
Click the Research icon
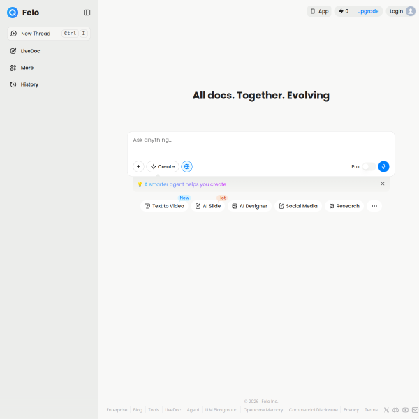tap(331, 206)
